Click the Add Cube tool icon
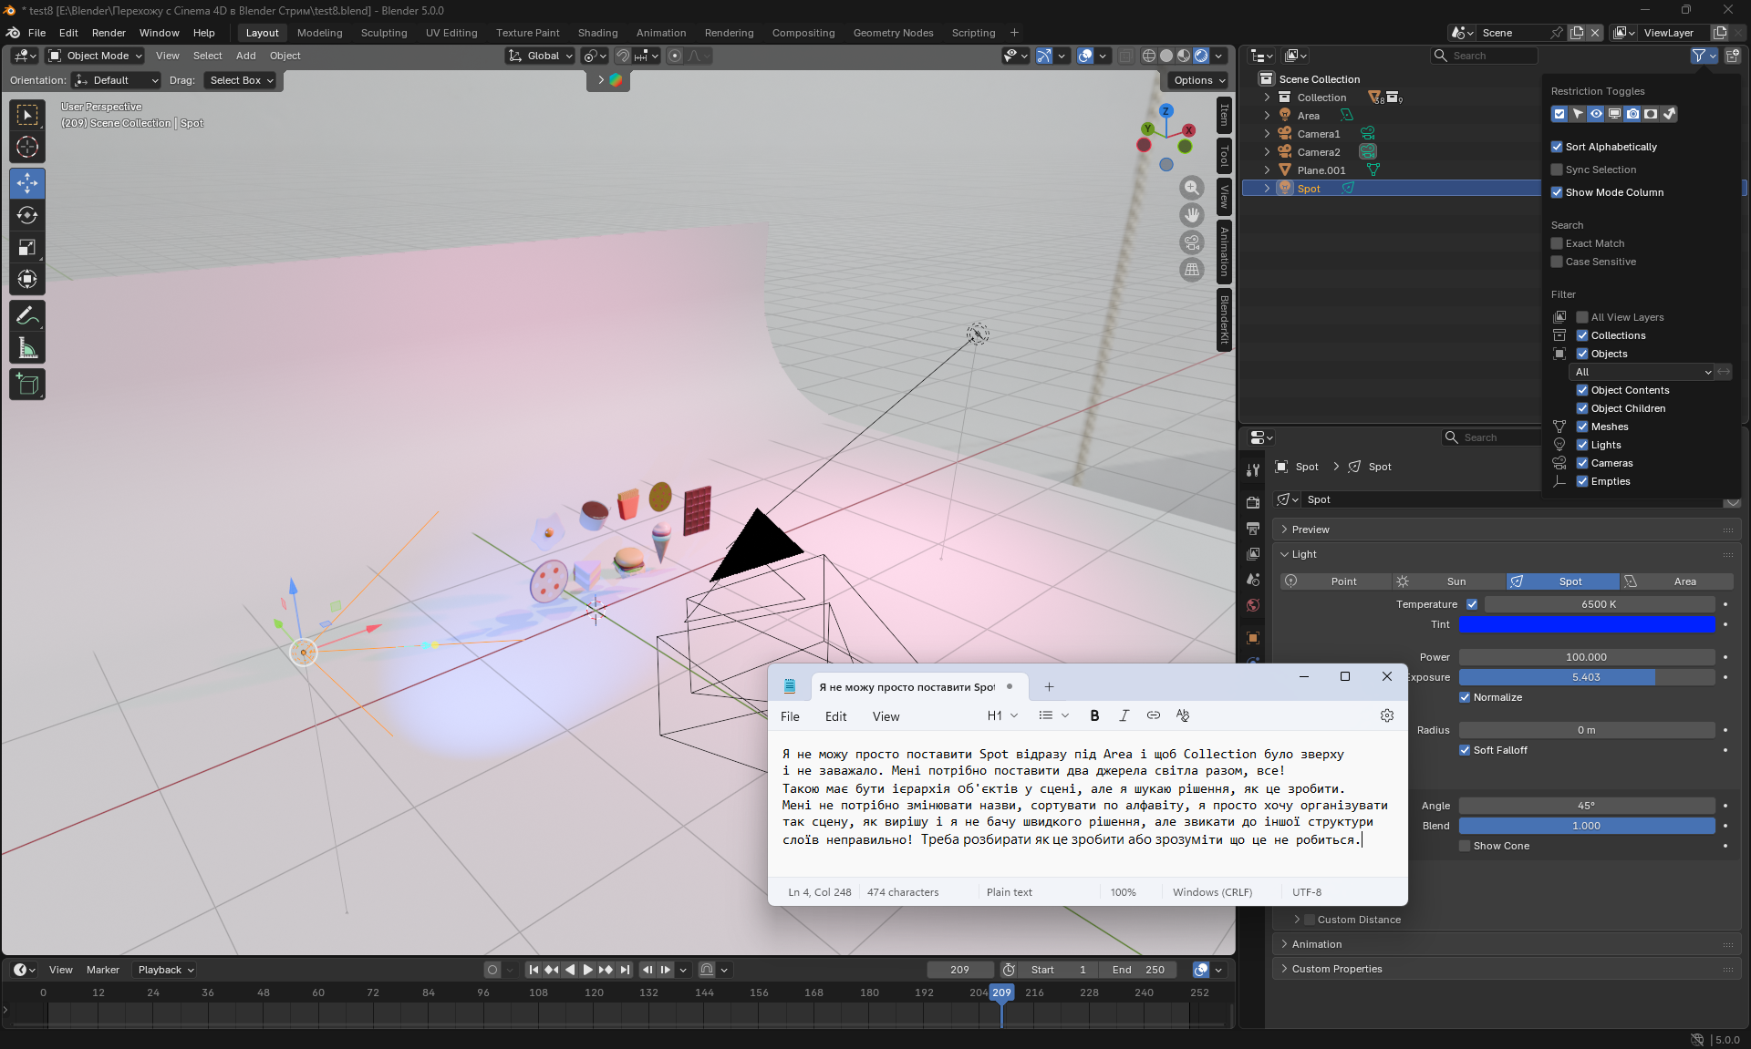This screenshot has width=1751, height=1049. point(27,385)
